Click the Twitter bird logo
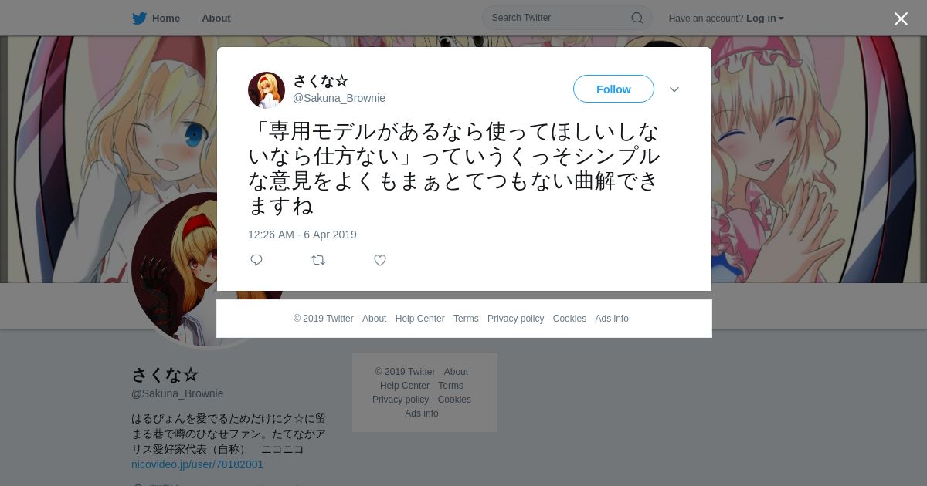 [x=139, y=18]
